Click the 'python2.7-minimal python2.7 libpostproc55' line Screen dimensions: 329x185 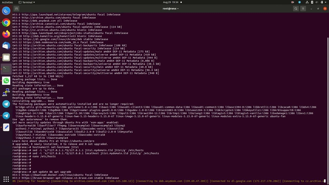(69, 129)
